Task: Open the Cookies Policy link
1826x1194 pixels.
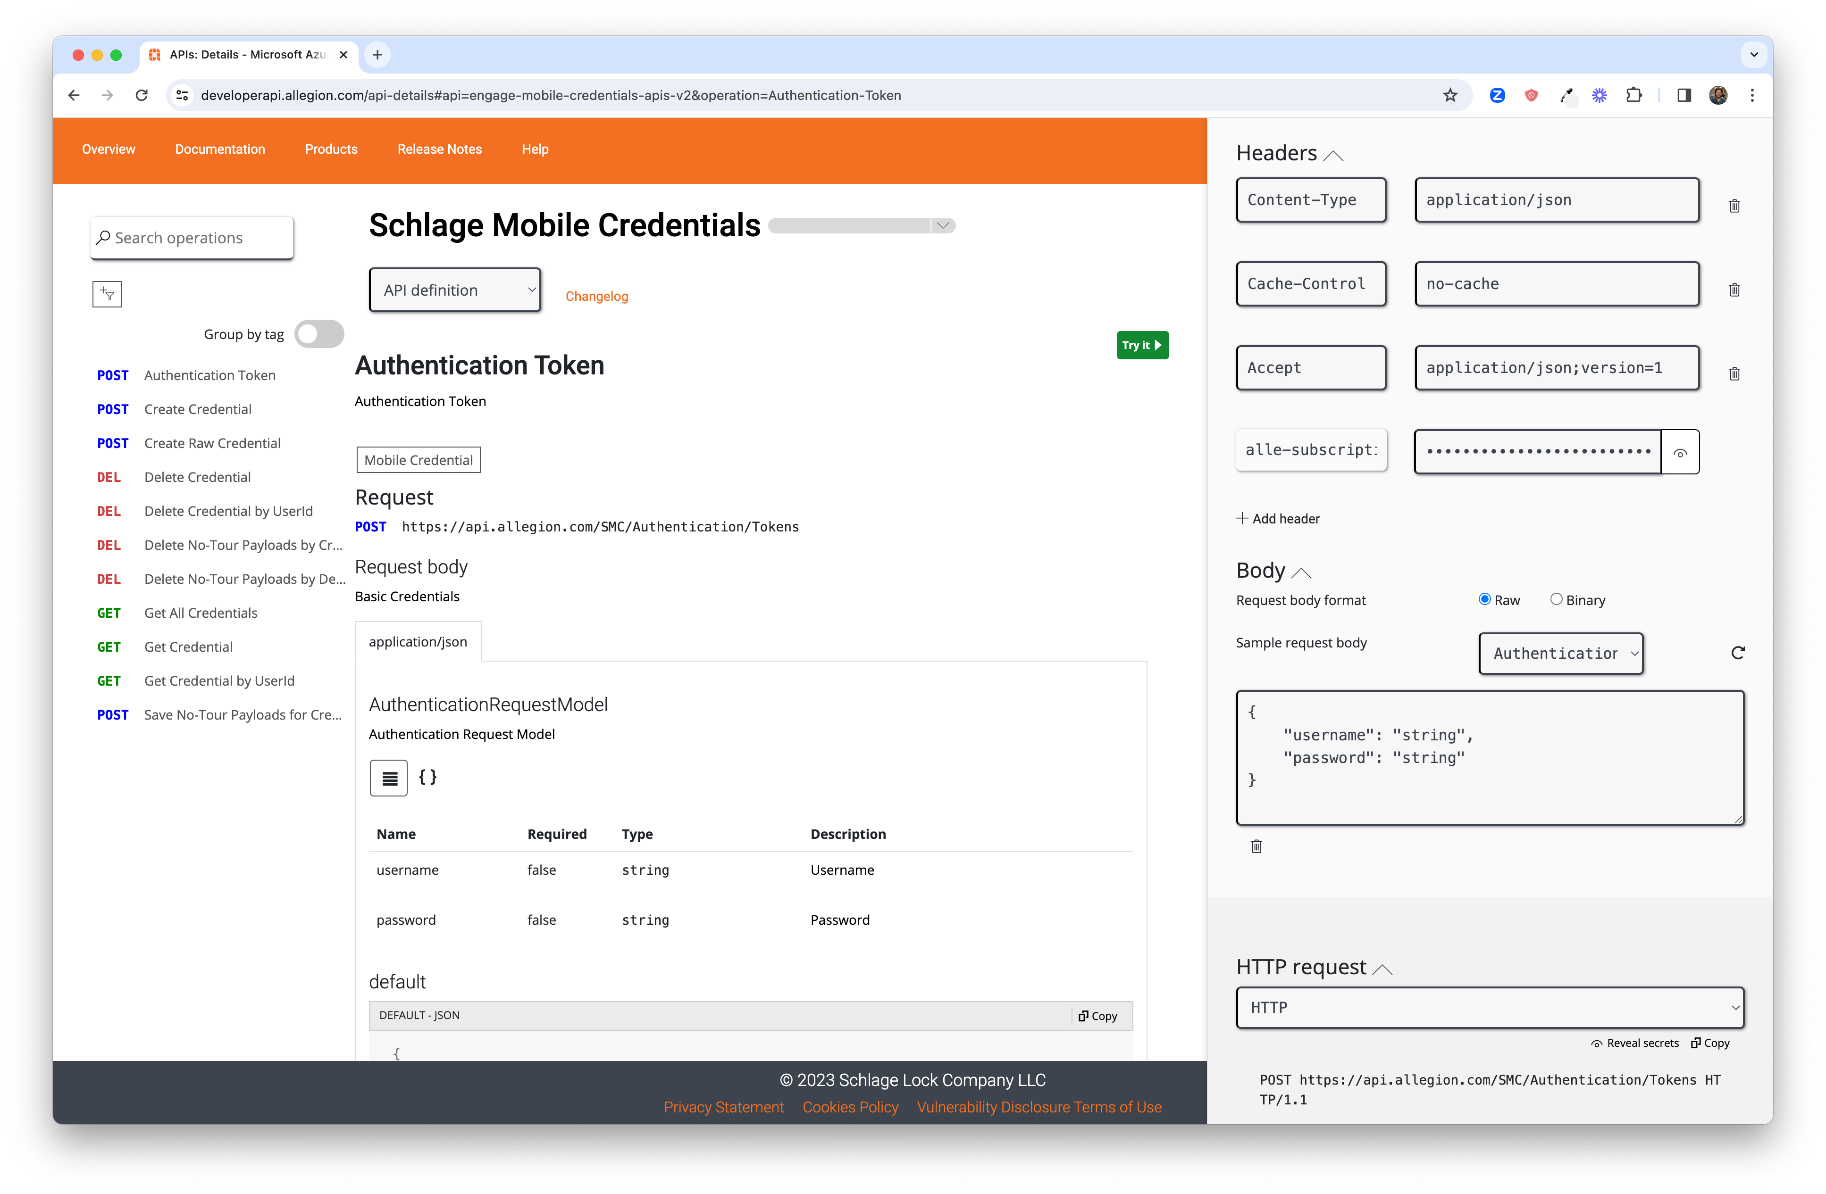Action: point(850,1107)
